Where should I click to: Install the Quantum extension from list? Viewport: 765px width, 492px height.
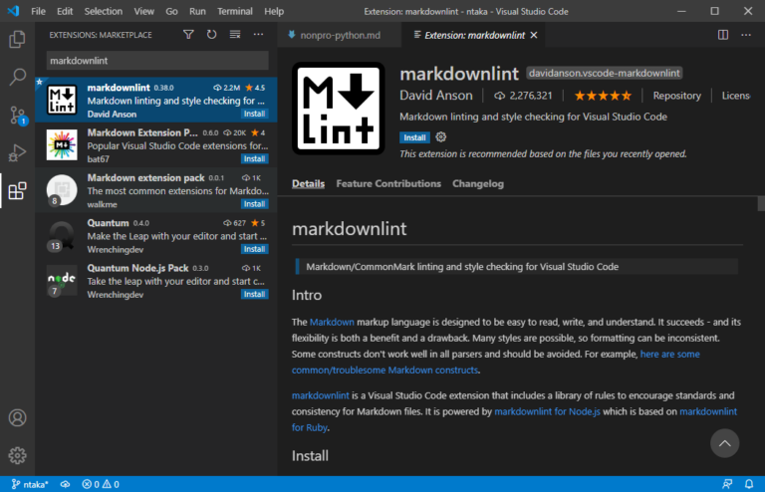click(x=254, y=249)
